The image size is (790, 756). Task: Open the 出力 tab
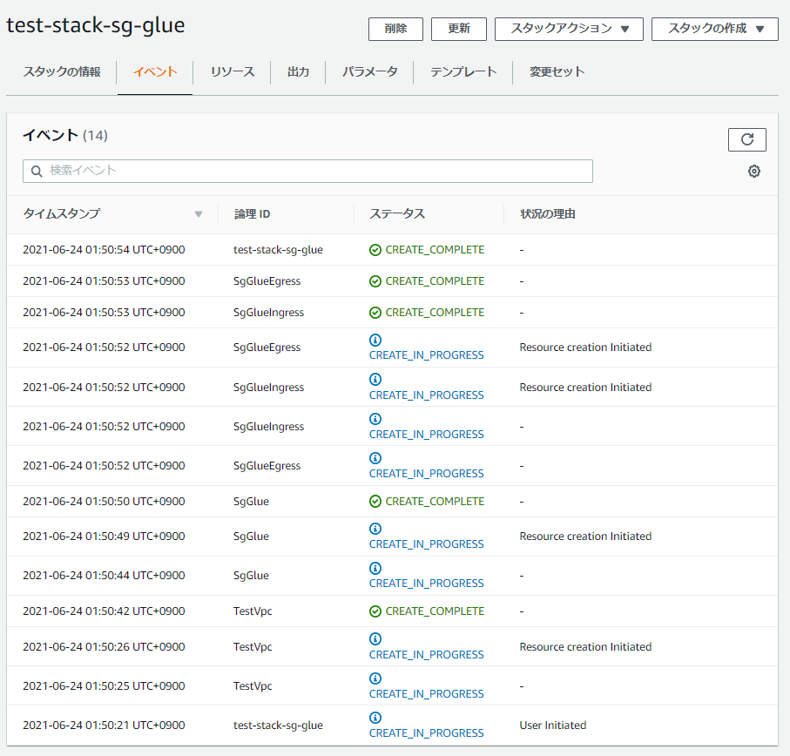[298, 71]
